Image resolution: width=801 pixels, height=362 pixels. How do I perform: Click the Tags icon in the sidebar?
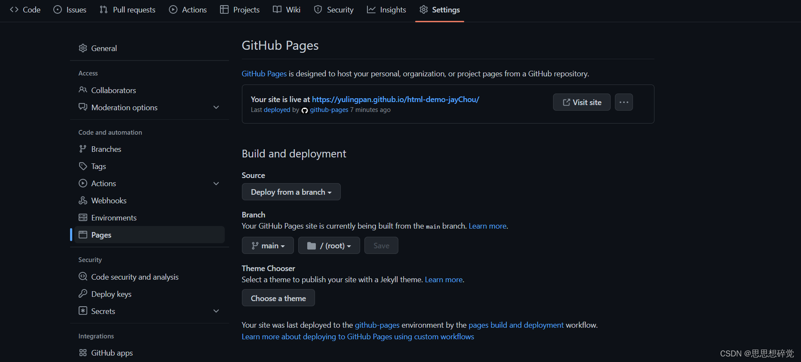tap(83, 166)
